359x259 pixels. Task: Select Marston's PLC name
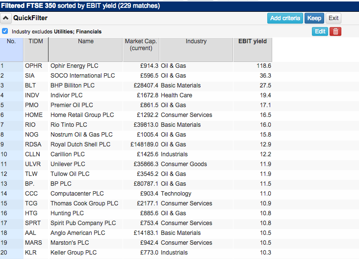point(70,243)
